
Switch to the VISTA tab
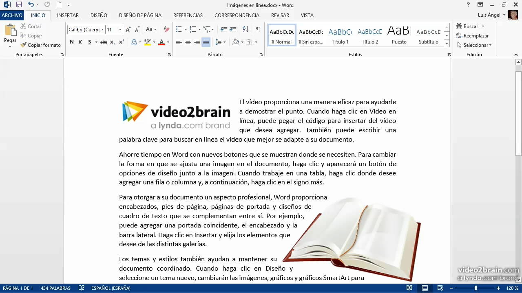tap(307, 15)
